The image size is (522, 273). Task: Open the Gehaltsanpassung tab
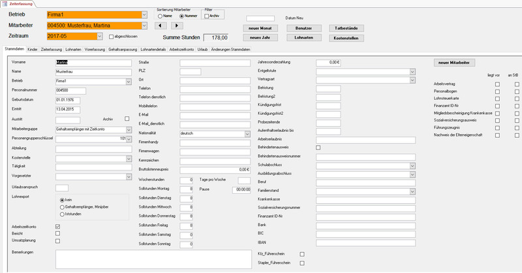click(x=123, y=50)
